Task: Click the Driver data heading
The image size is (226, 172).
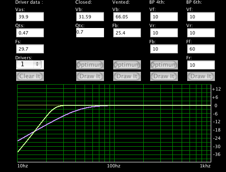Action: [x=29, y=2]
